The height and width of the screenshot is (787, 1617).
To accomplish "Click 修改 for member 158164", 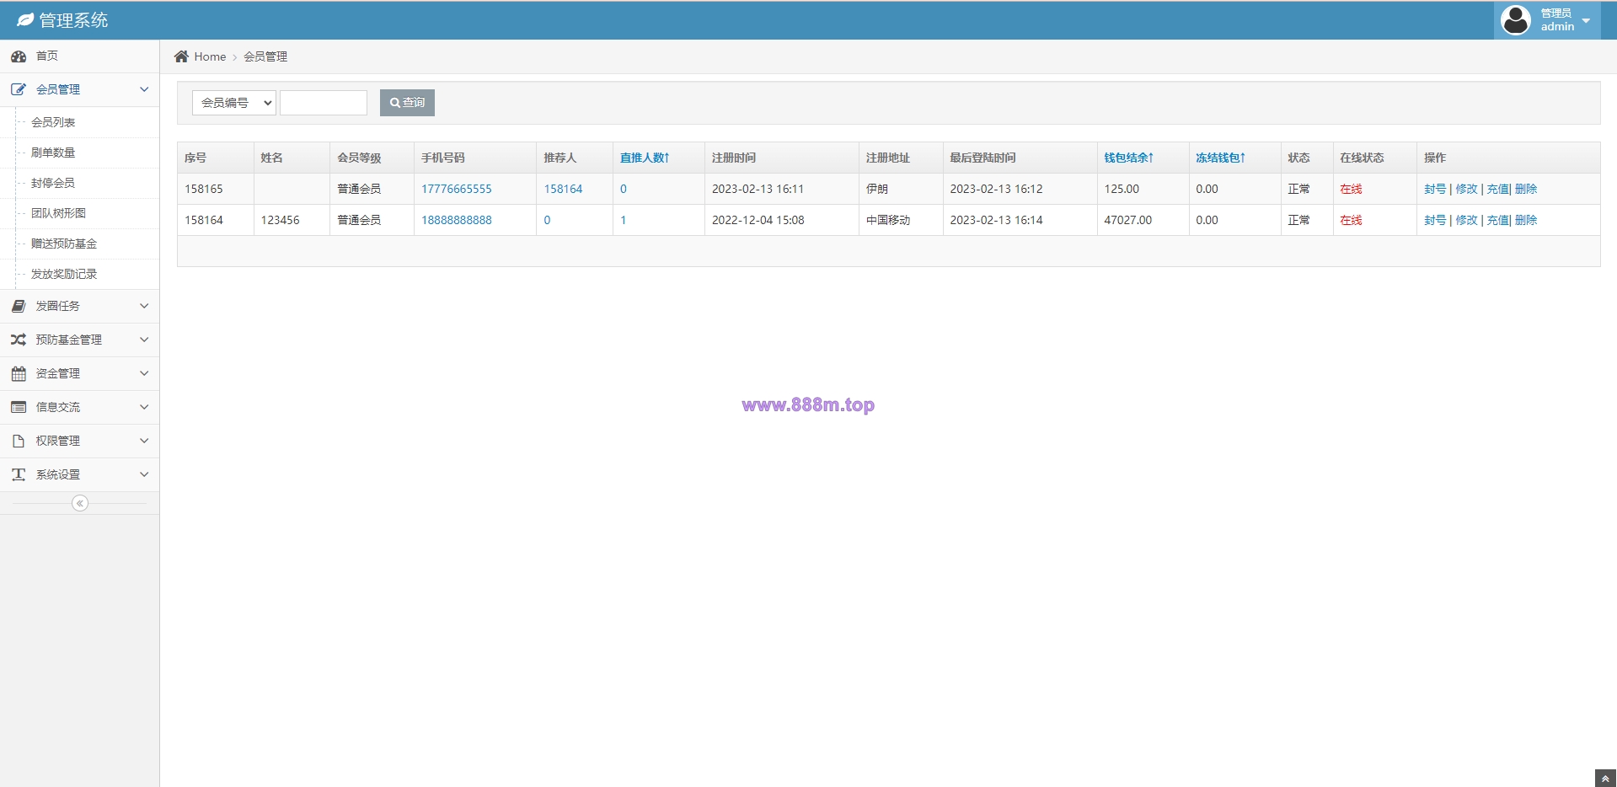I will [1467, 220].
